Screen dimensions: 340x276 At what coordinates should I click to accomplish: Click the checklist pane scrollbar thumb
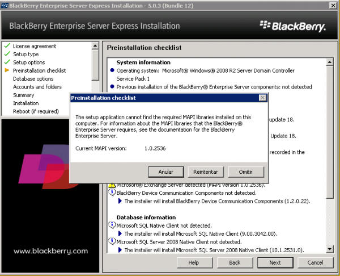point(330,132)
